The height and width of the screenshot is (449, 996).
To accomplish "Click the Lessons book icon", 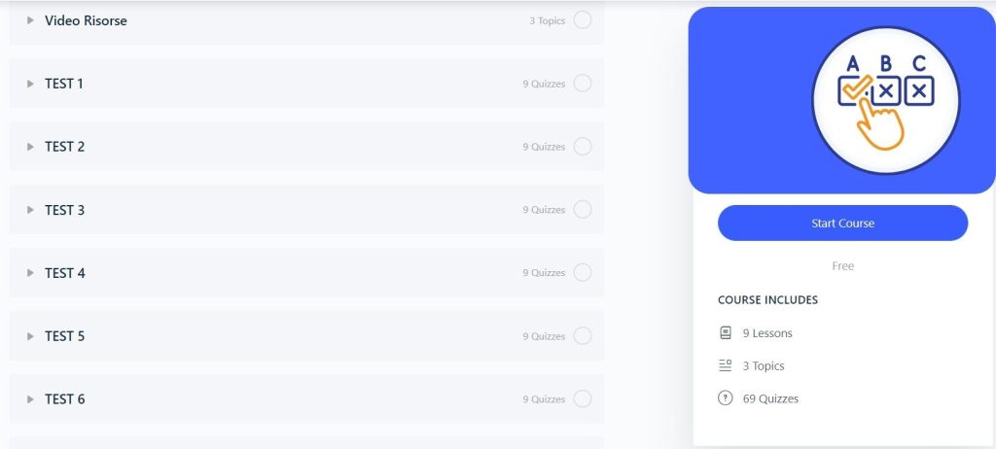I will 725,332.
